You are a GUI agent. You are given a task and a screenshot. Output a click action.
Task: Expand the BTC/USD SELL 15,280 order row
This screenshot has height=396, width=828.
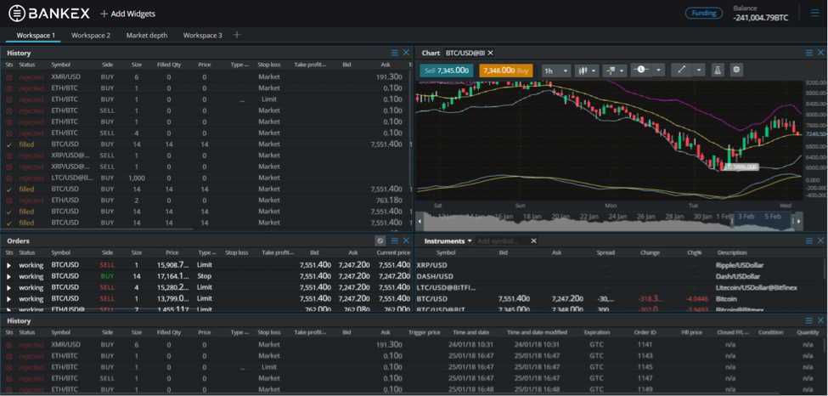[x=9, y=287]
